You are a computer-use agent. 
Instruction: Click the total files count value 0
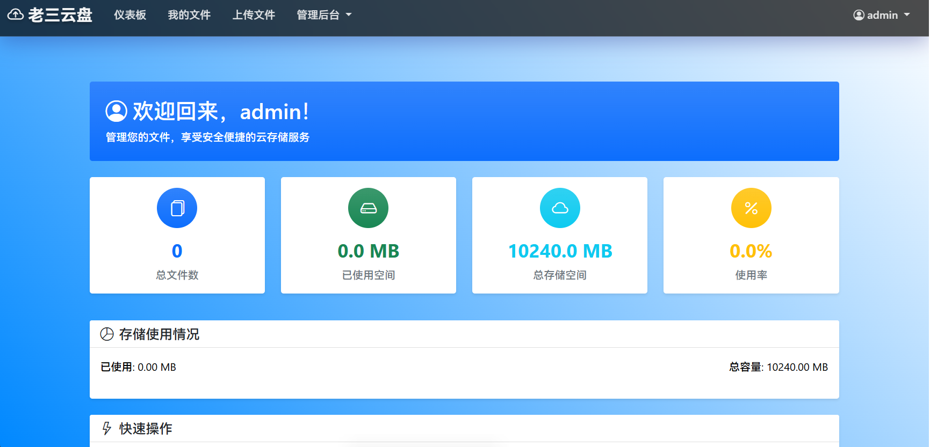(x=177, y=251)
